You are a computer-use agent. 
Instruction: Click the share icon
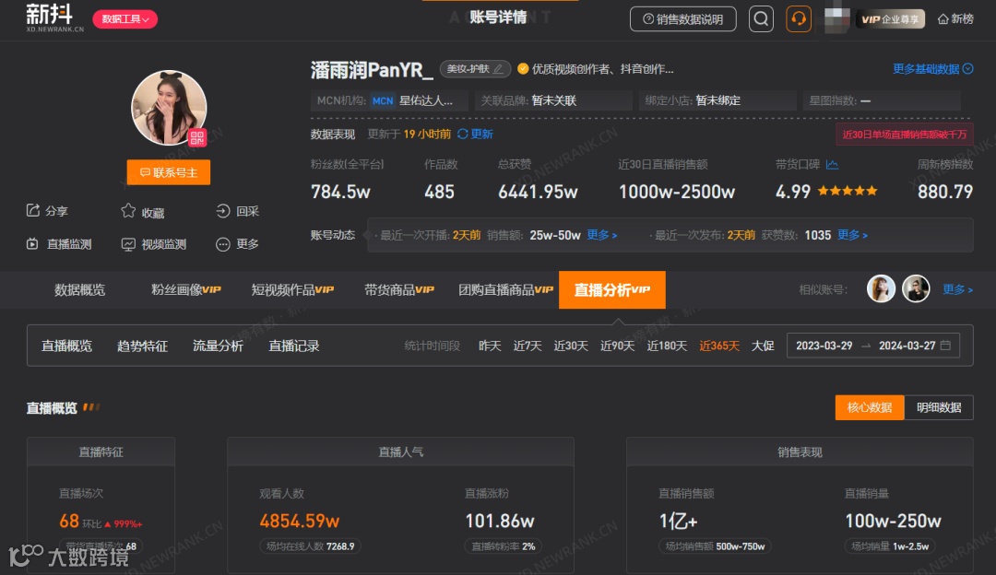point(32,211)
